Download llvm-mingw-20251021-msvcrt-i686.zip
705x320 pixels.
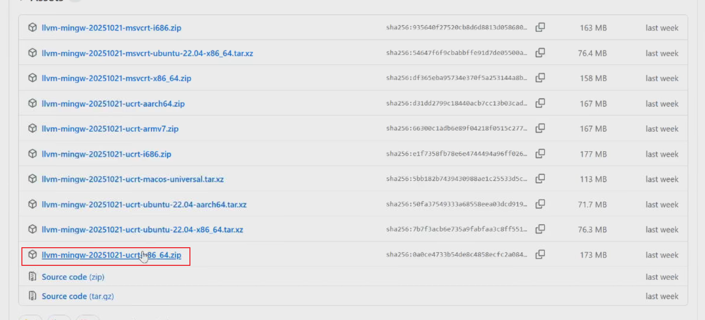[x=111, y=28]
